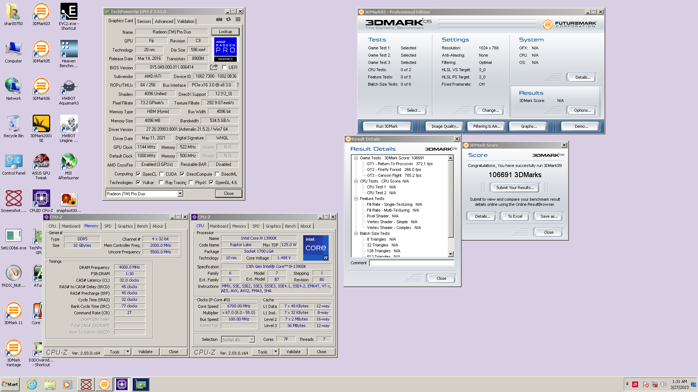The height and width of the screenshot is (392, 698).
Task: Click Image Quality button in 3DMark05
Action: point(445,126)
